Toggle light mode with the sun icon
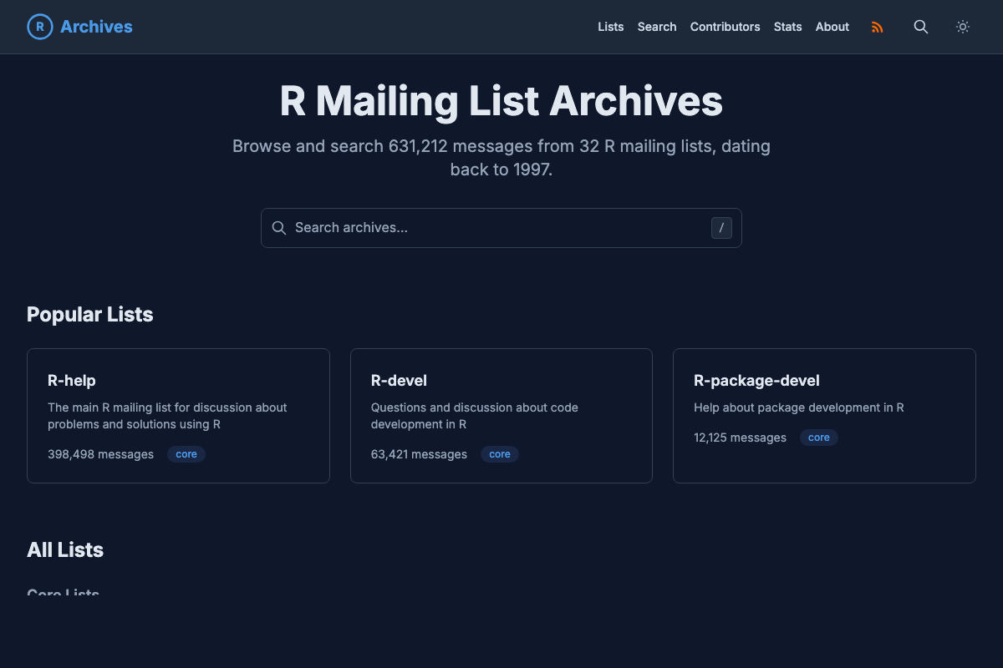1003x668 pixels. tap(962, 27)
